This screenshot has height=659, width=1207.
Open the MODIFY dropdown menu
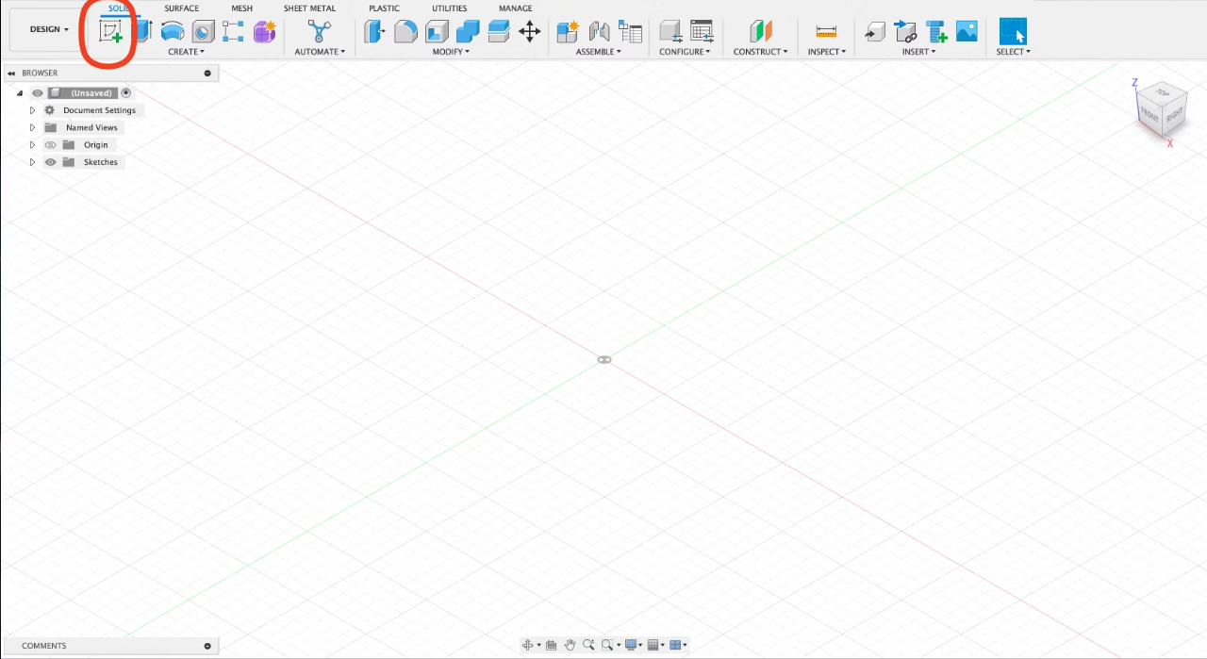tap(451, 52)
